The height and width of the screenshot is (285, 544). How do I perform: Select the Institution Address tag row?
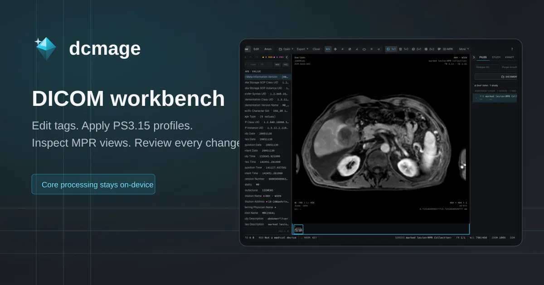pyautogui.click(x=267, y=201)
